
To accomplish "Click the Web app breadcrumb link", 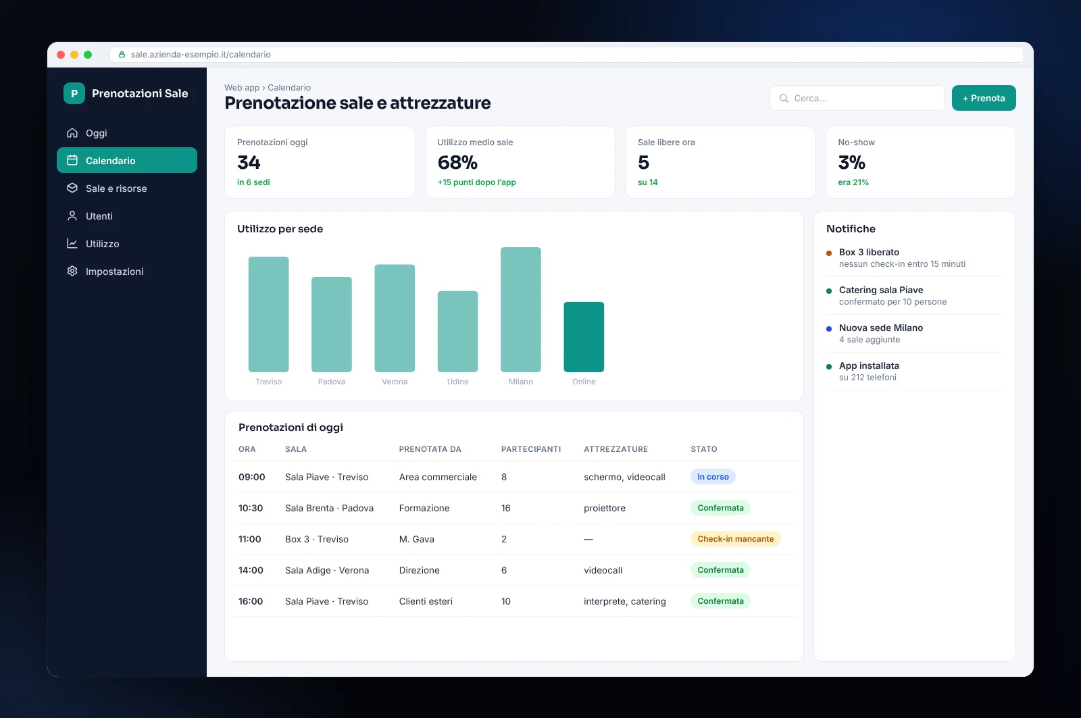I will coord(242,88).
